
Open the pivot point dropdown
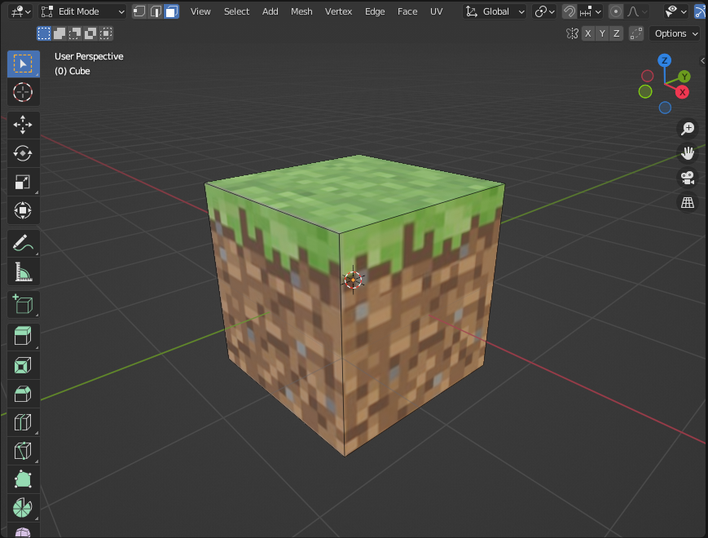click(544, 11)
